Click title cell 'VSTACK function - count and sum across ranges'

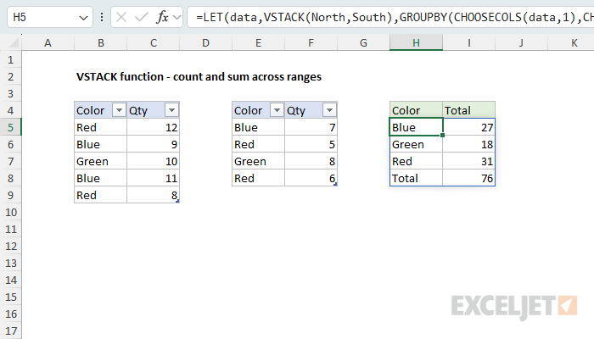pyautogui.click(x=199, y=77)
